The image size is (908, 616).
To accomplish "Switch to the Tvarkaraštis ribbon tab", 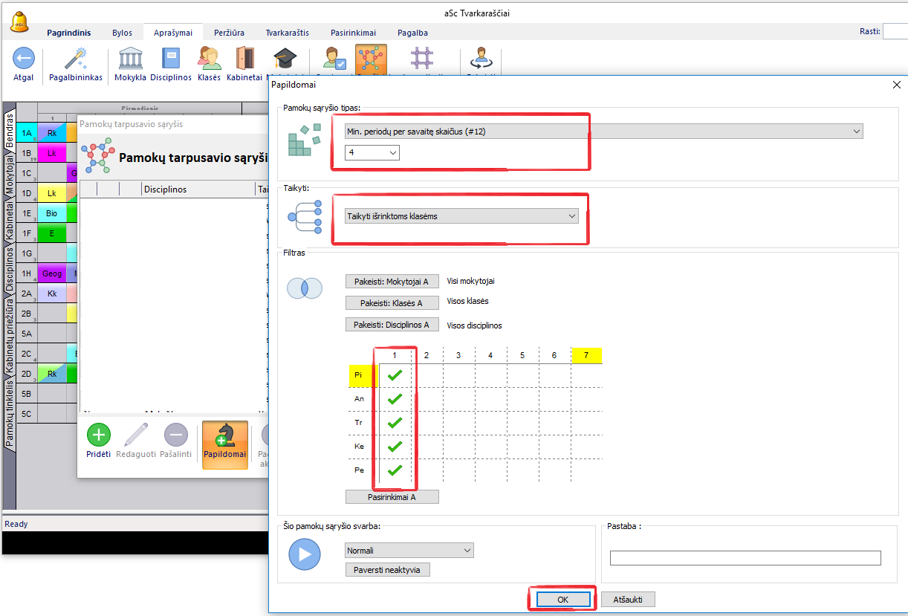I will 288,33.
